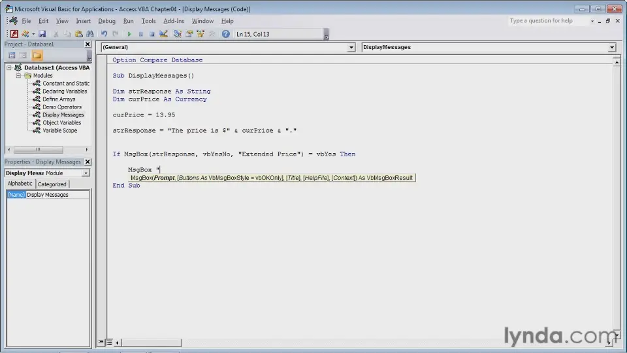Click the Reset stop icon
The width and height of the screenshot is (627, 353).
pos(152,34)
